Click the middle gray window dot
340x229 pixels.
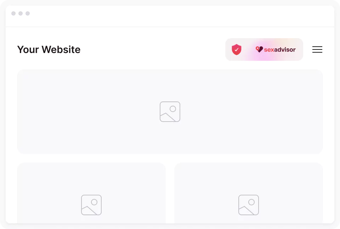(21, 13)
